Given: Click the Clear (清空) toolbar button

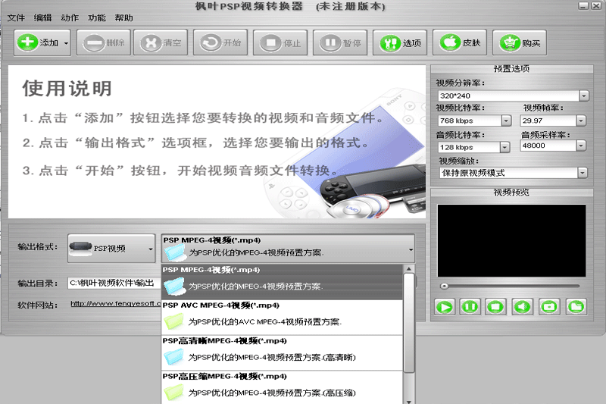Looking at the screenshot, I should pyautogui.click(x=161, y=42).
